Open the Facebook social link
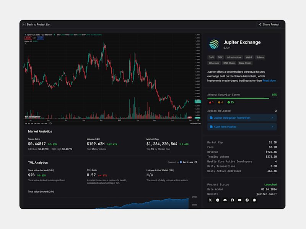The width and height of the screenshot is (306, 229). point(247,200)
